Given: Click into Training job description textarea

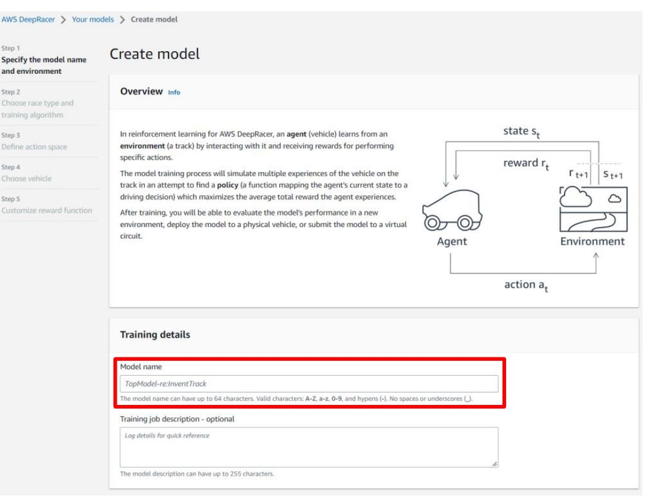Looking at the screenshot, I should point(308,447).
